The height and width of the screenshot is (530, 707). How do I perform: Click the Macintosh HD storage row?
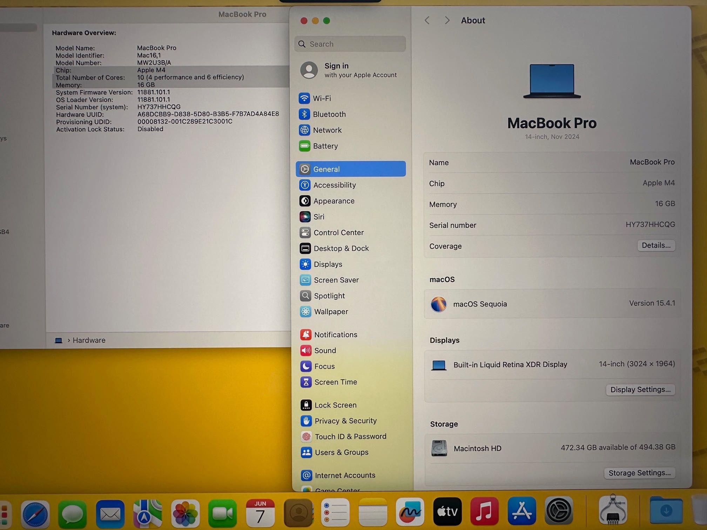[x=553, y=448]
